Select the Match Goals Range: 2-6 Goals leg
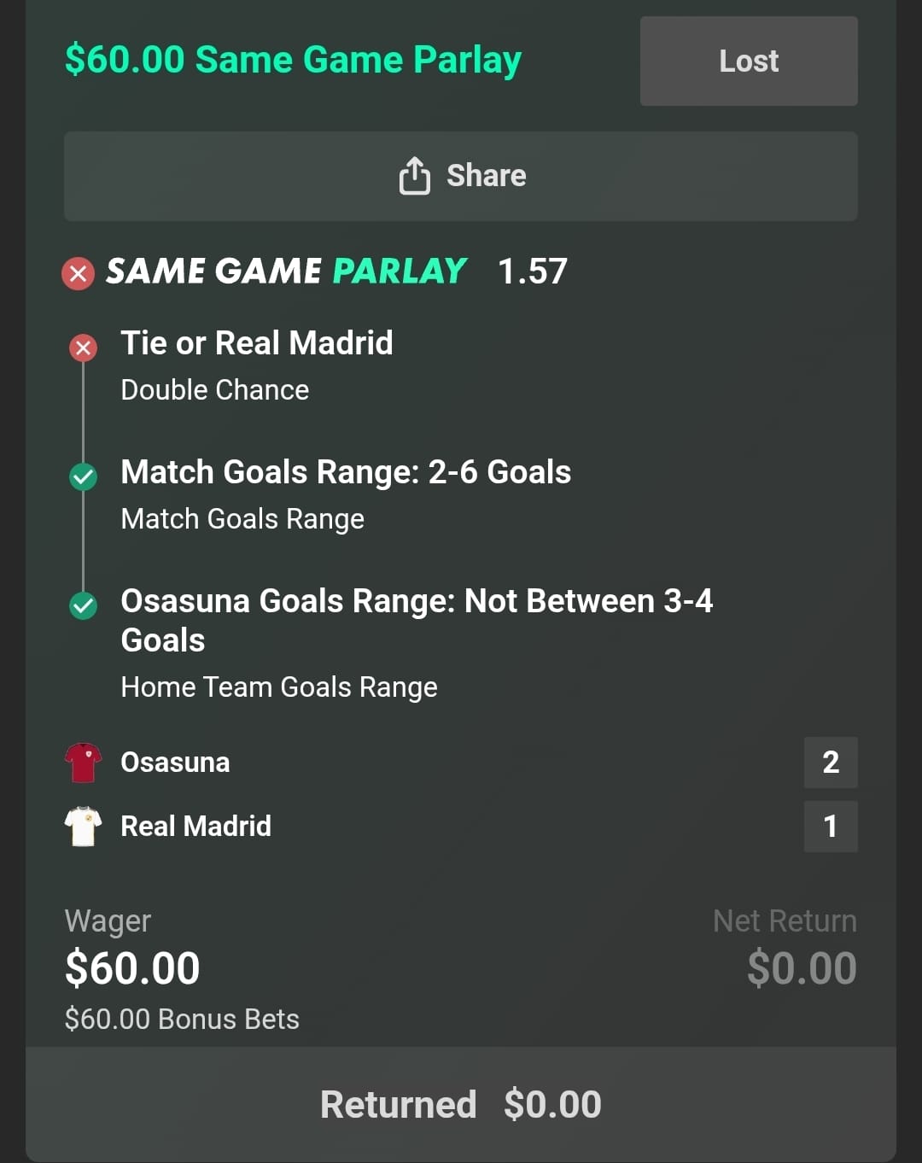922x1163 pixels. pos(346,472)
